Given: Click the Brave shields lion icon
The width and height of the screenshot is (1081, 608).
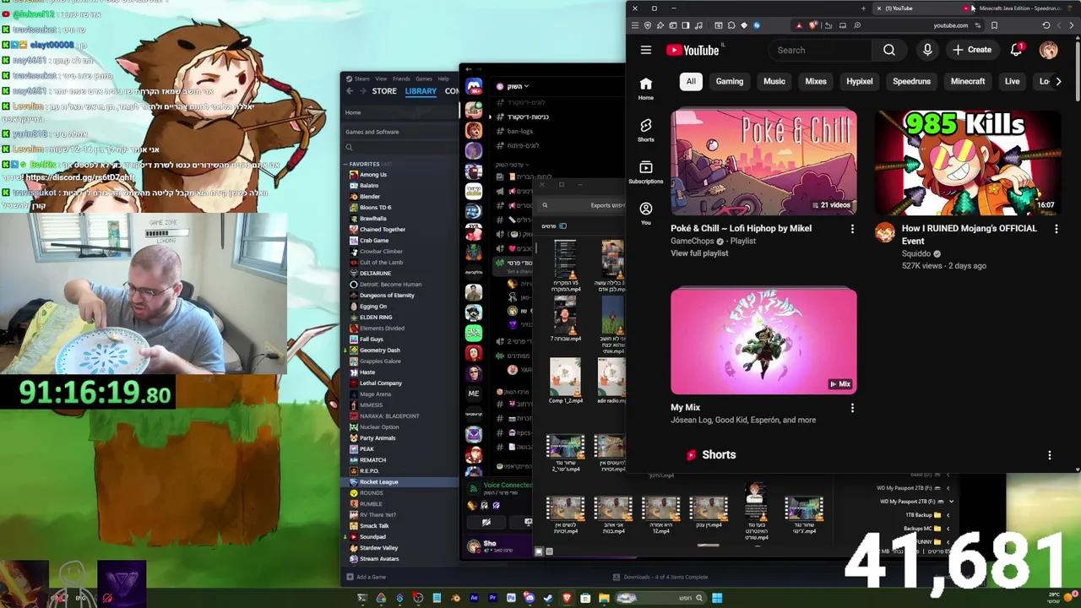Looking at the screenshot, I should coord(812,25).
